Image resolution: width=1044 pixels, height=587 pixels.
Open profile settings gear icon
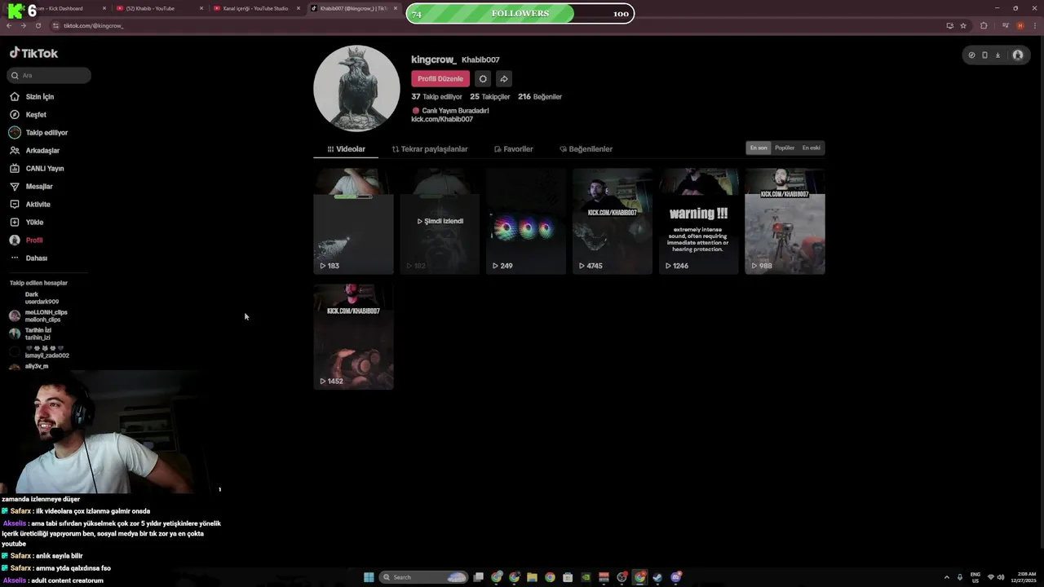(x=483, y=79)
